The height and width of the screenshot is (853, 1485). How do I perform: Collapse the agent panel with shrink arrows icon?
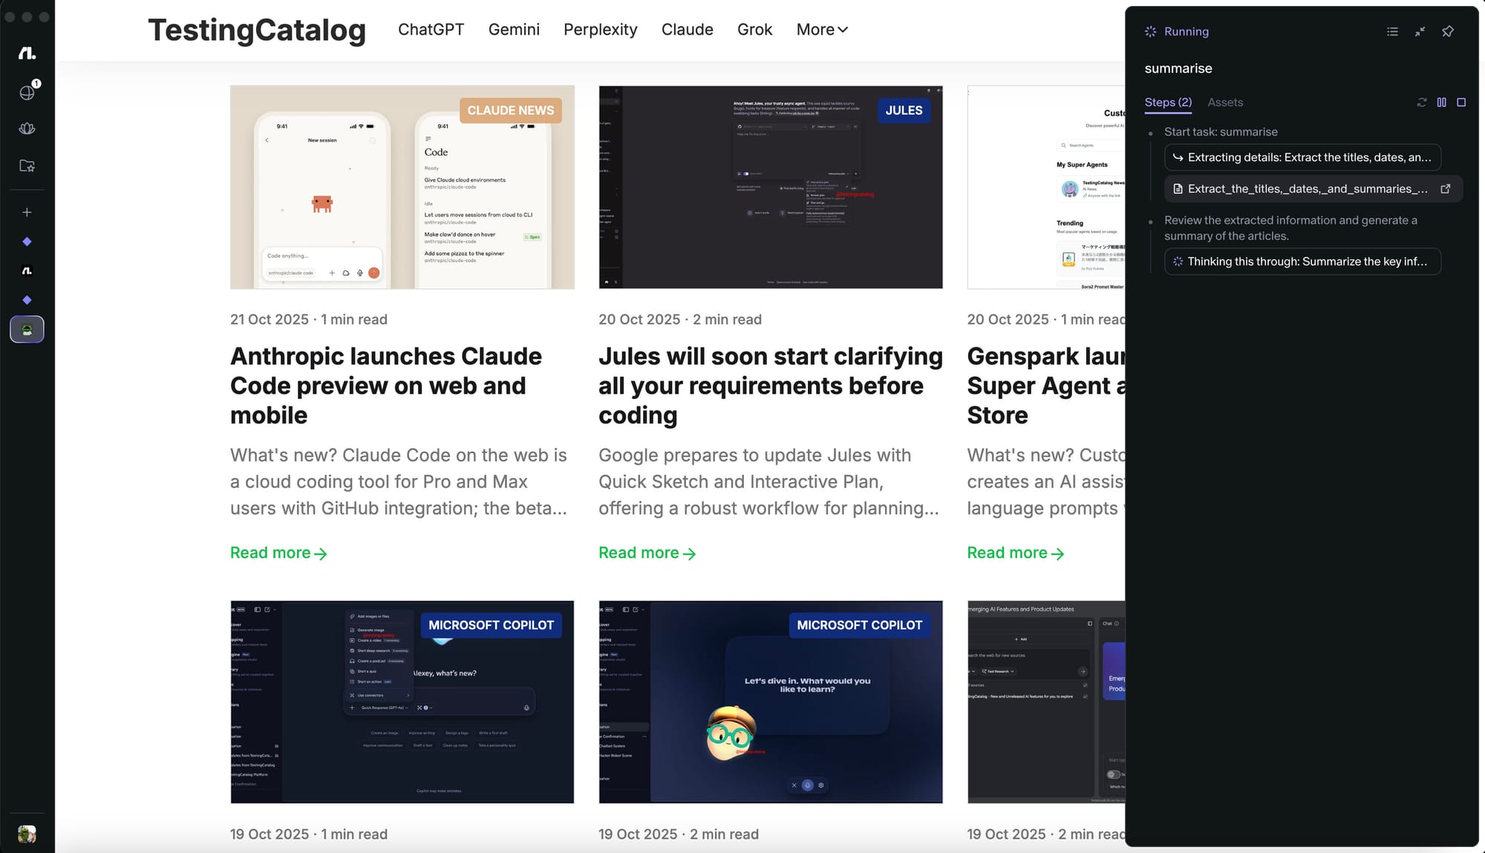click(1420, 31)
